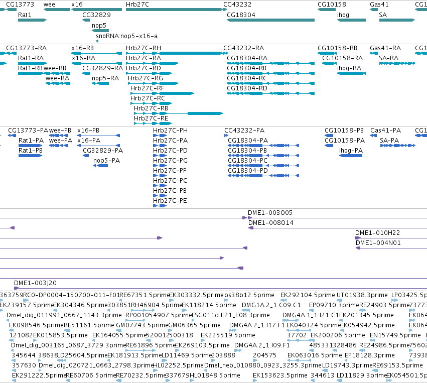The width and height of the screenshot is (427, 383).
Task: Select protein nop5-PA
Action: pyautogui.click(x=106, y=161)
